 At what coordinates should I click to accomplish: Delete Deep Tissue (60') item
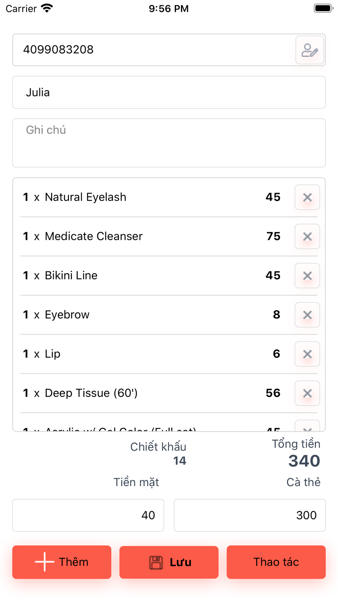pyautogui.click(x=307, y=393)
